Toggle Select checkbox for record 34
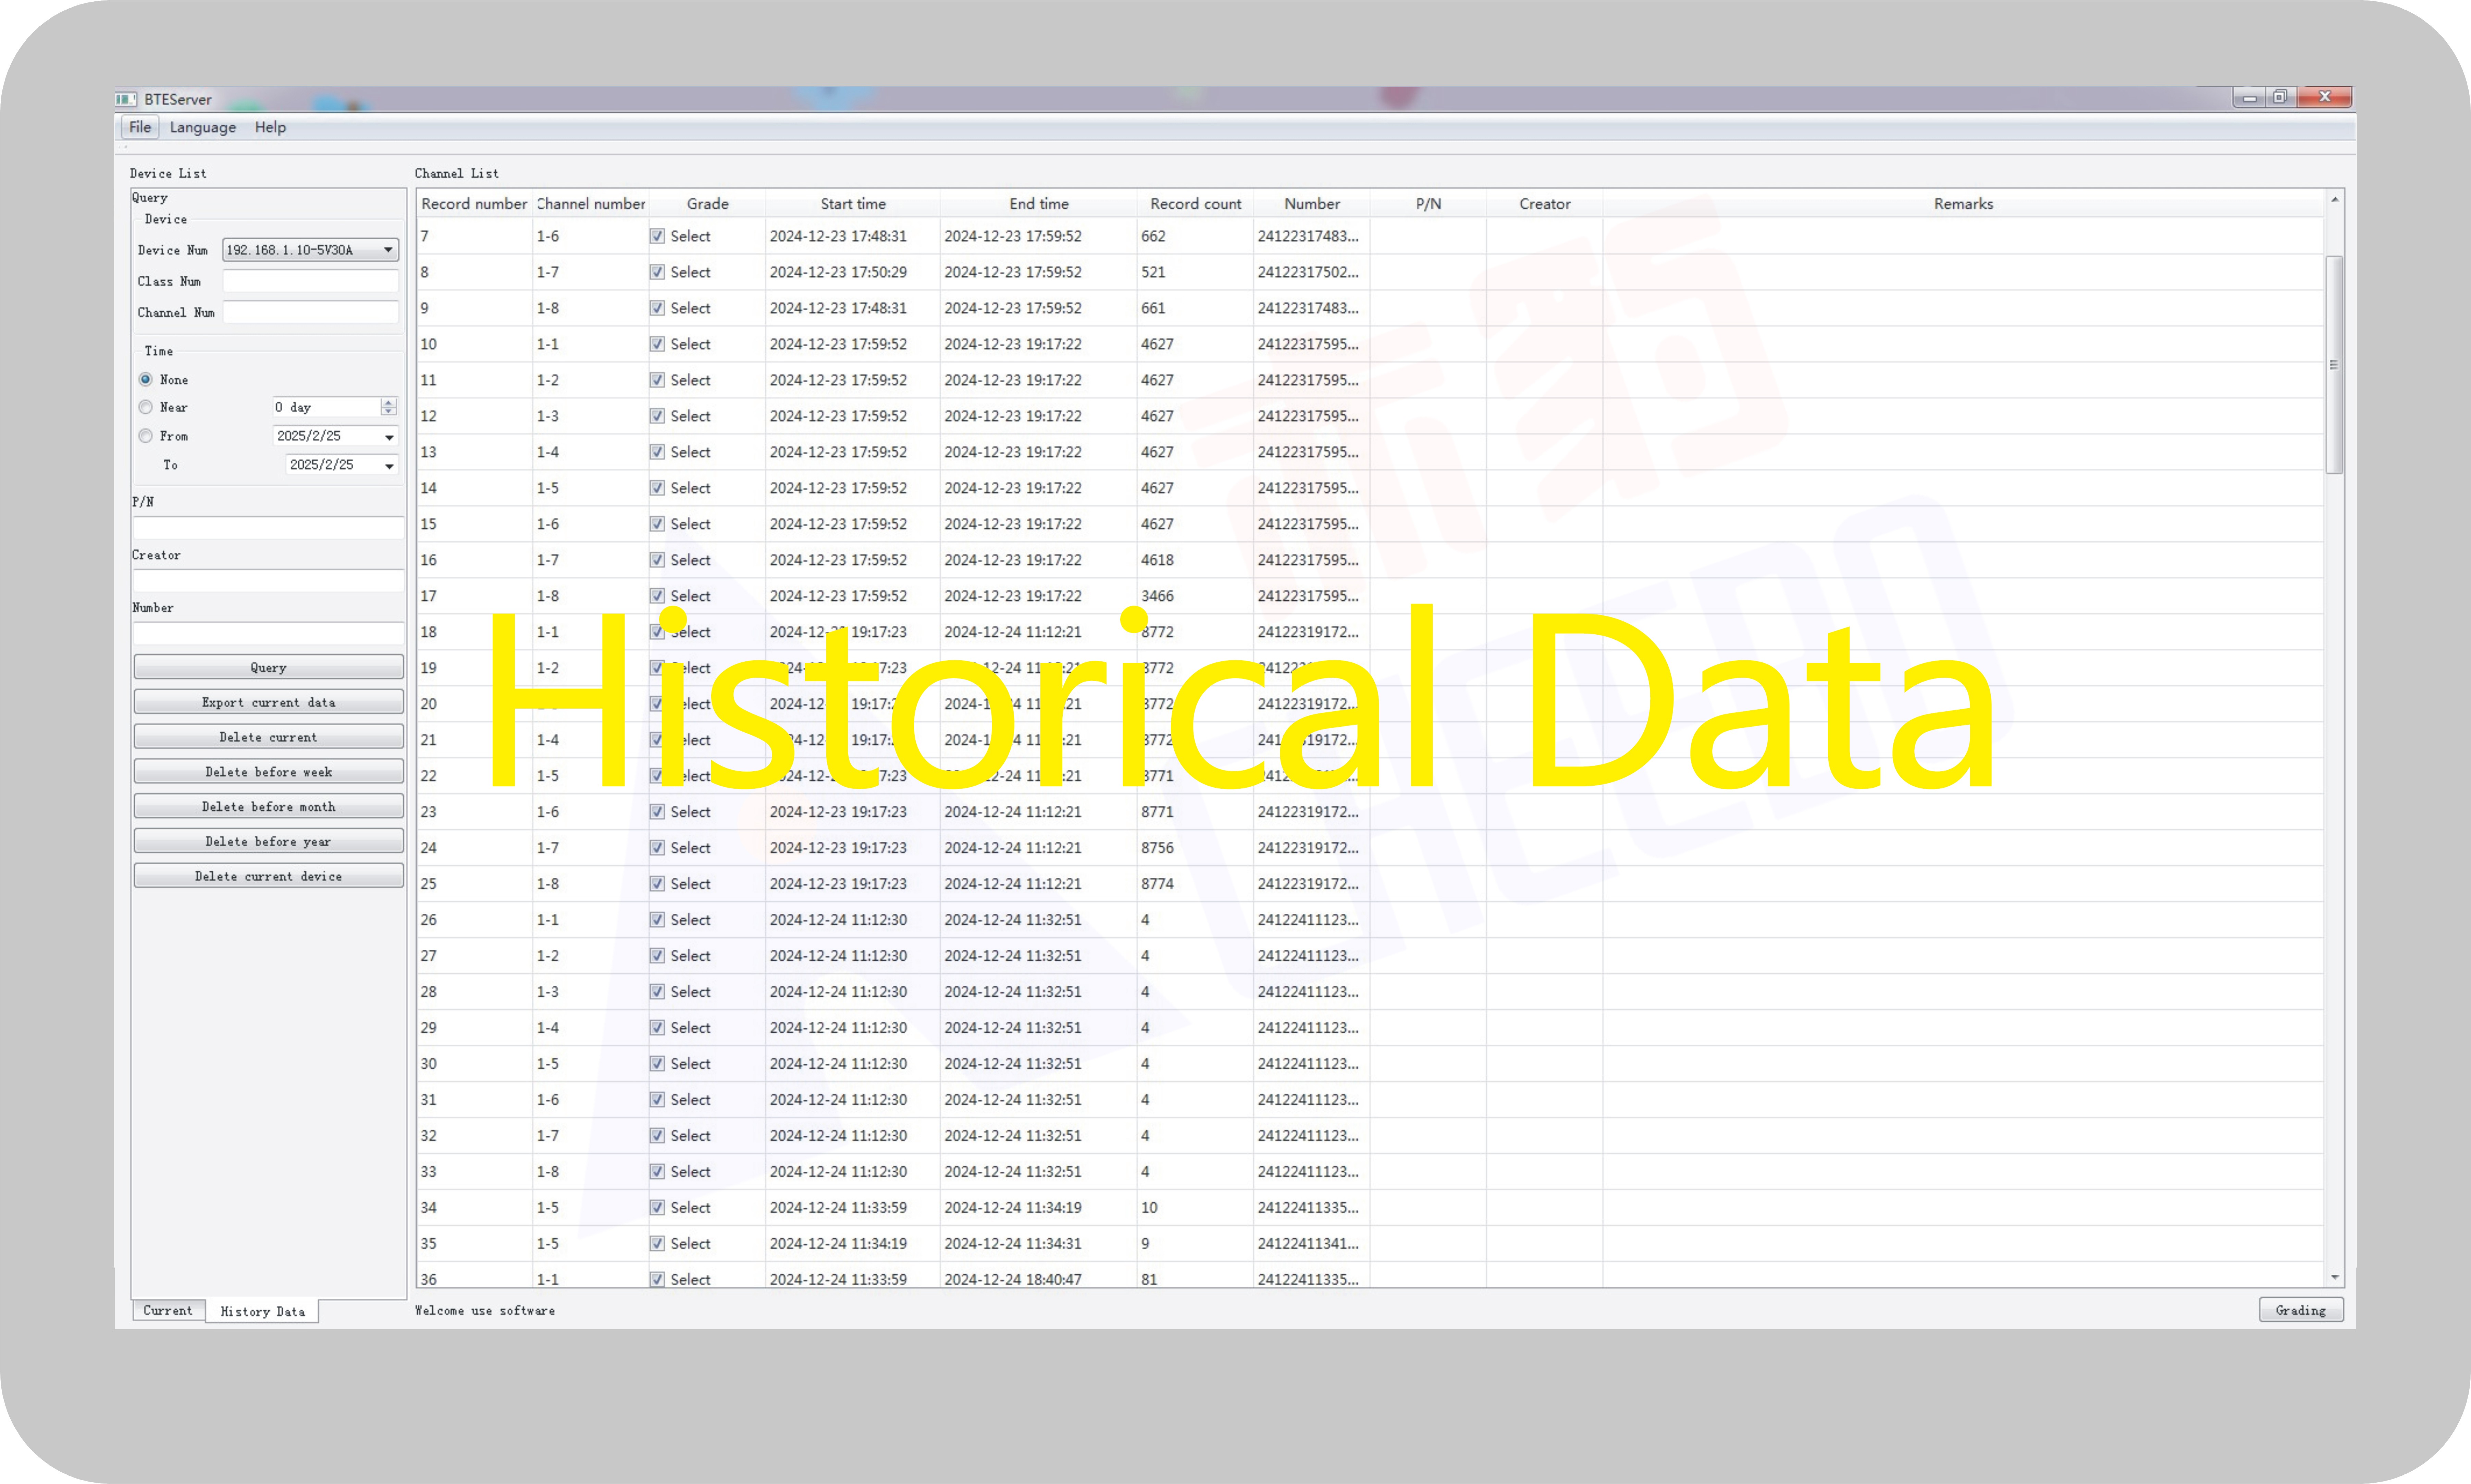Screen dimensions: 2471x1484 point(657,1208)
